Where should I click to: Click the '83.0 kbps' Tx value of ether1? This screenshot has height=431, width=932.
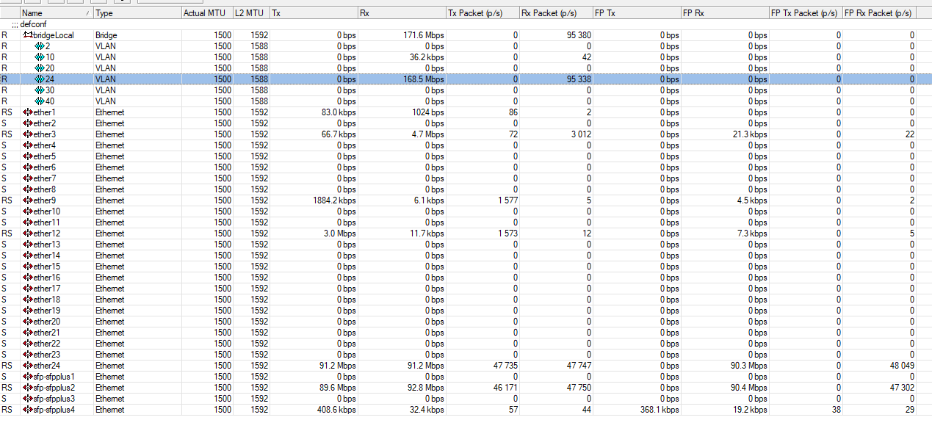tap(339, 112)
